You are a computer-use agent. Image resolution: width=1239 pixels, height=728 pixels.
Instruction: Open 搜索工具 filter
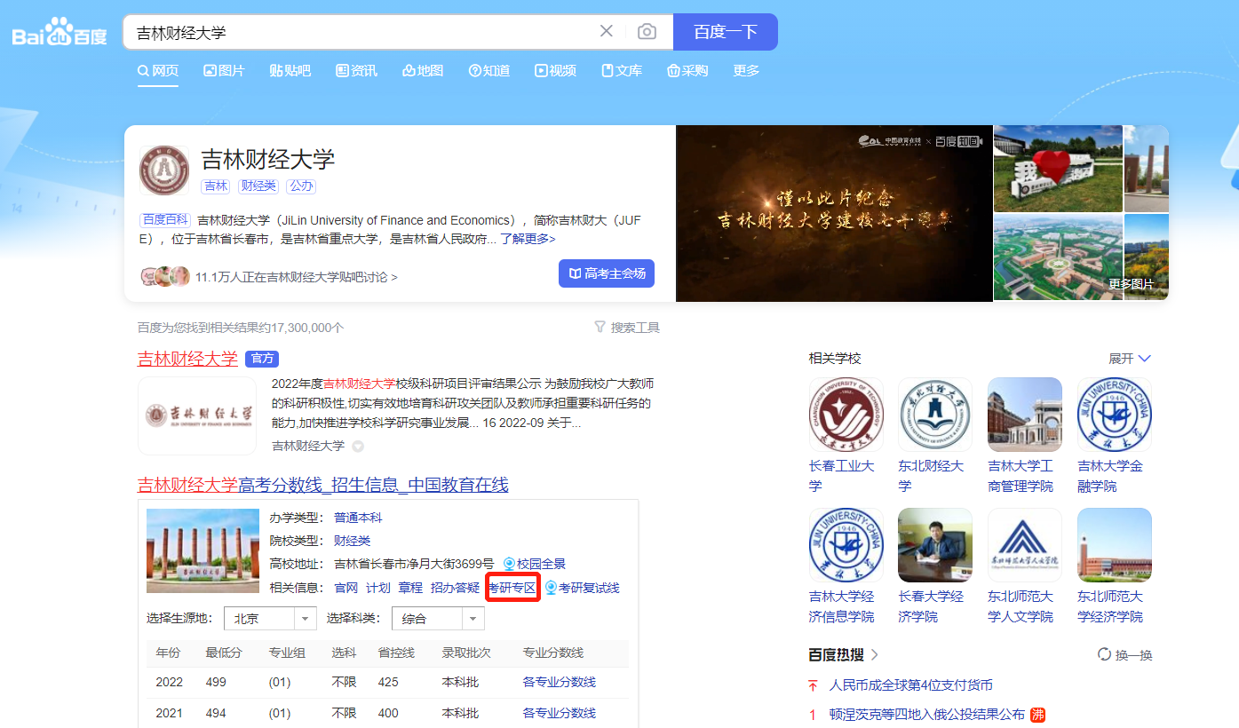[x=627, y=328]
